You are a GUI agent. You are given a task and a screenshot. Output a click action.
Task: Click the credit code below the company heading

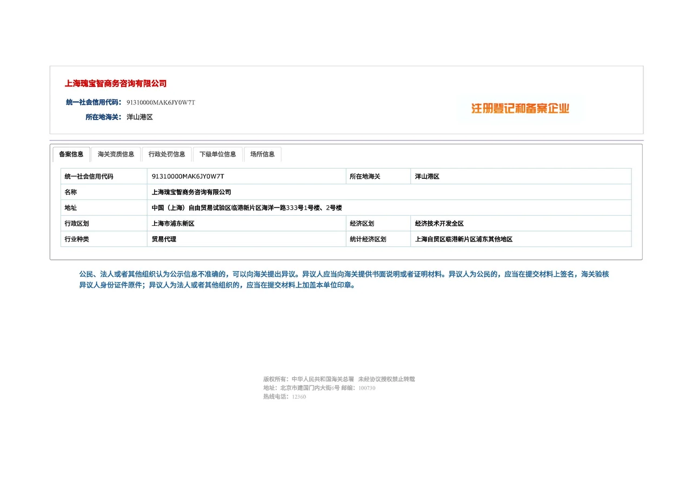click(161, 103)
